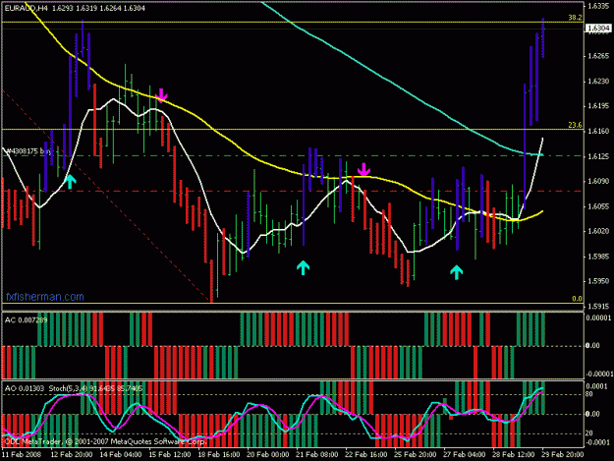614x461 pixels.
Task: Click the AC 0.007289 indicator label
Action: [x=26, y=320]
